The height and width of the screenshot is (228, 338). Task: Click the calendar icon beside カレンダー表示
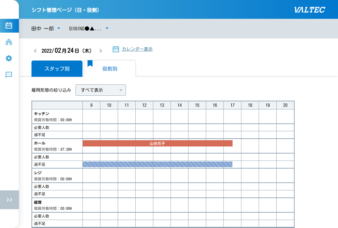click(116, 49)
